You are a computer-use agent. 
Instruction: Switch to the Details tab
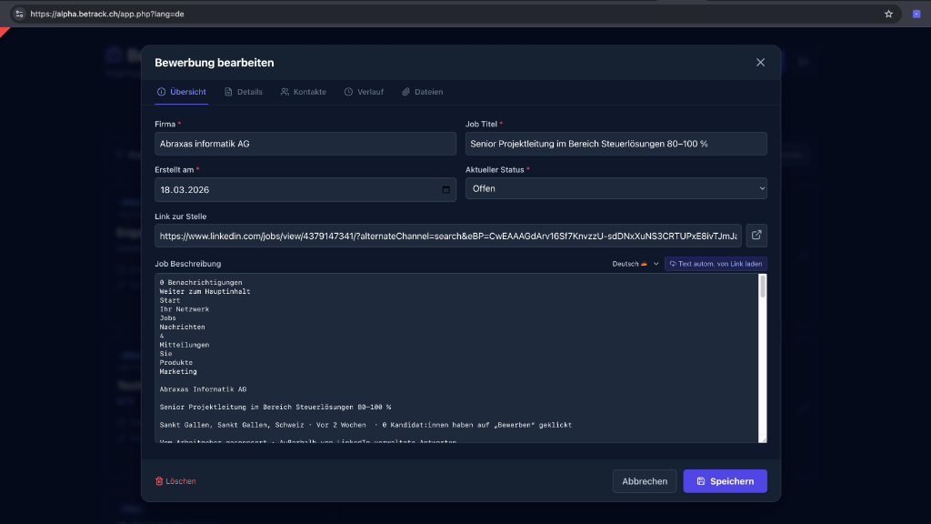pyautogui.click(x=244, y=92)
